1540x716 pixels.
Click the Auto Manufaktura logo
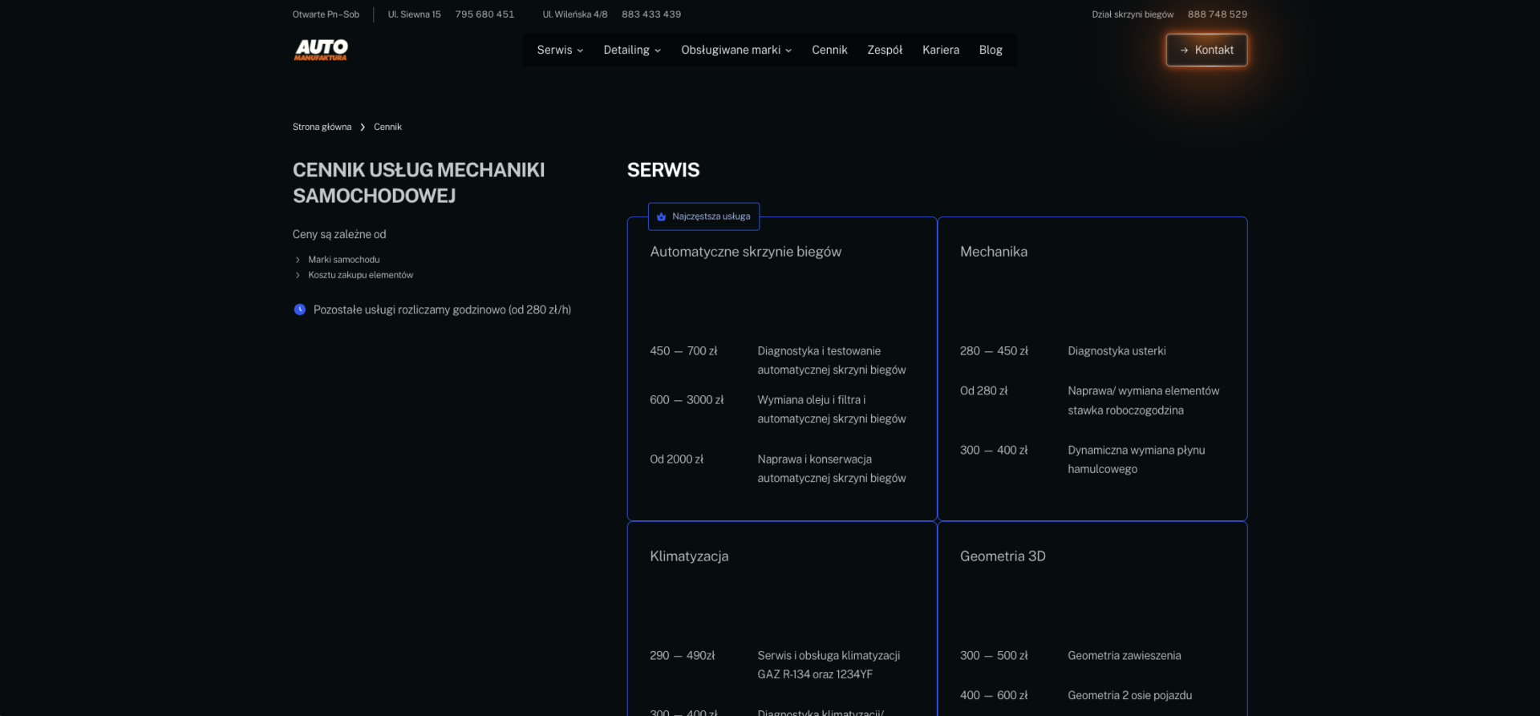321,50
